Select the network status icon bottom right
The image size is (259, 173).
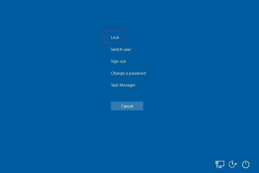pos(220,164)
